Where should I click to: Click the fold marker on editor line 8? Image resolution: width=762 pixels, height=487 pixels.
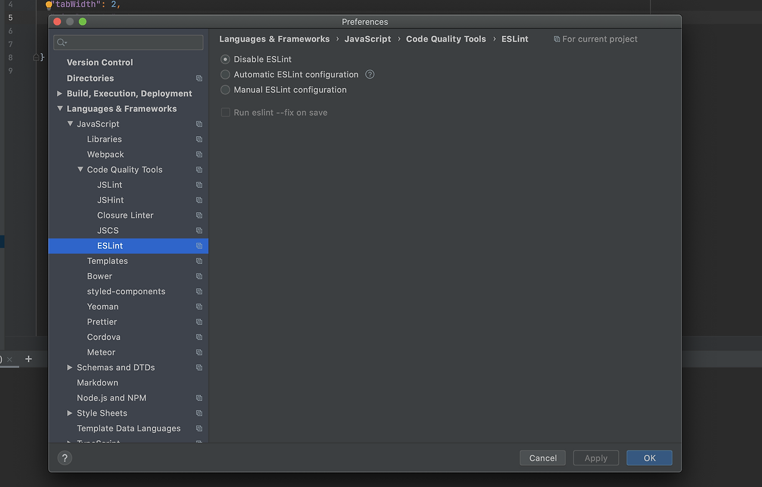tap(36, 57)
